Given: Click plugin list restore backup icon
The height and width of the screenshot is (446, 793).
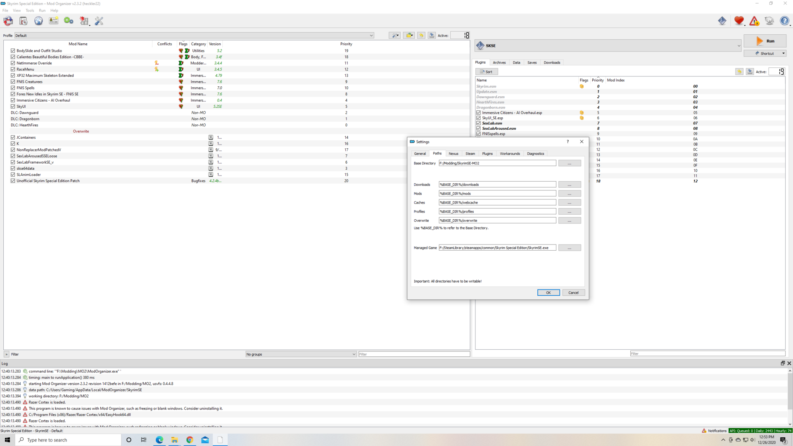Looking at the screenshot, I should [x=739, y=72].
